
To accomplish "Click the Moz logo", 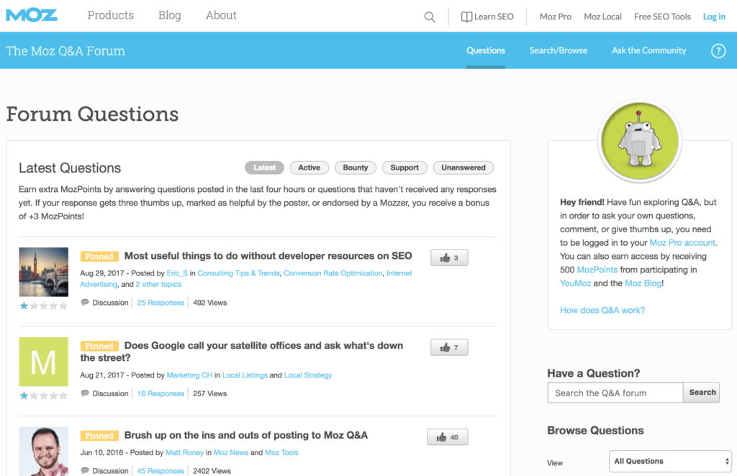I will click(32, 16).
